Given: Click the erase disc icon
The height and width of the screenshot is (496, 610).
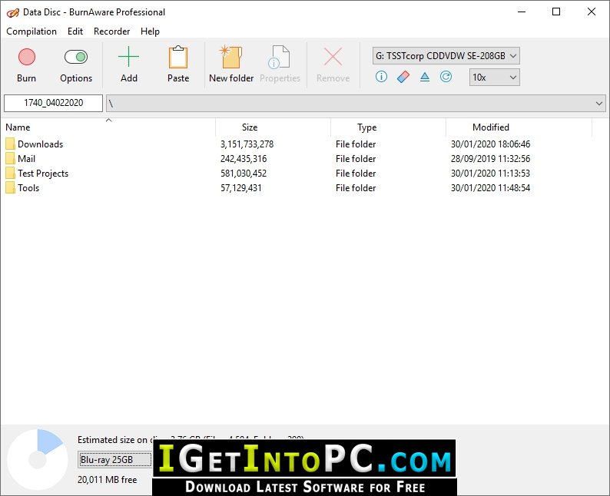Looking at the screenshot, I should [403, 77].
